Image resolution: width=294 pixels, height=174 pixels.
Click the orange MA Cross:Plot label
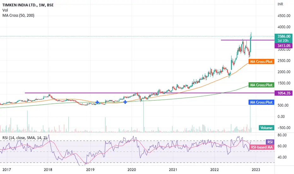tap(262, 61)
